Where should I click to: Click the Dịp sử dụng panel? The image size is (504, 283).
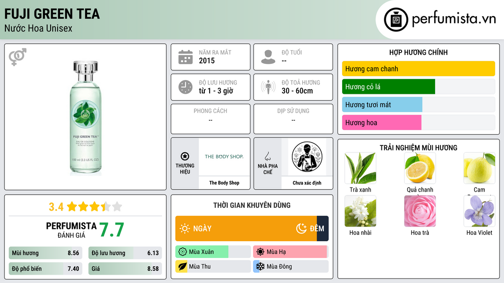point(293,119)
